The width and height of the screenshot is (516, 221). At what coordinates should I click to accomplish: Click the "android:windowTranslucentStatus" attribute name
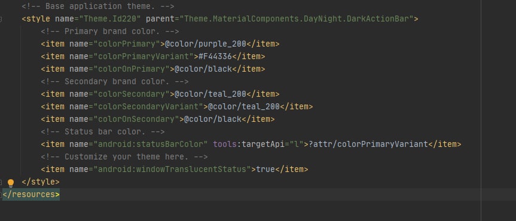[x=172, y=170]
